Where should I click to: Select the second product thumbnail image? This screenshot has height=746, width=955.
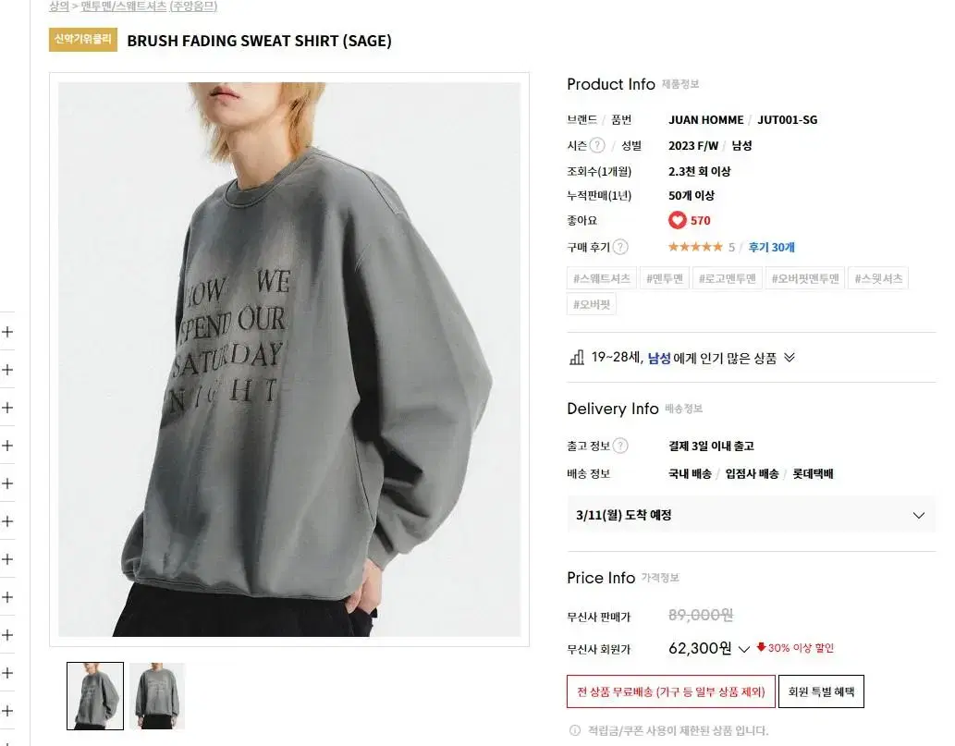click(156, 696)
